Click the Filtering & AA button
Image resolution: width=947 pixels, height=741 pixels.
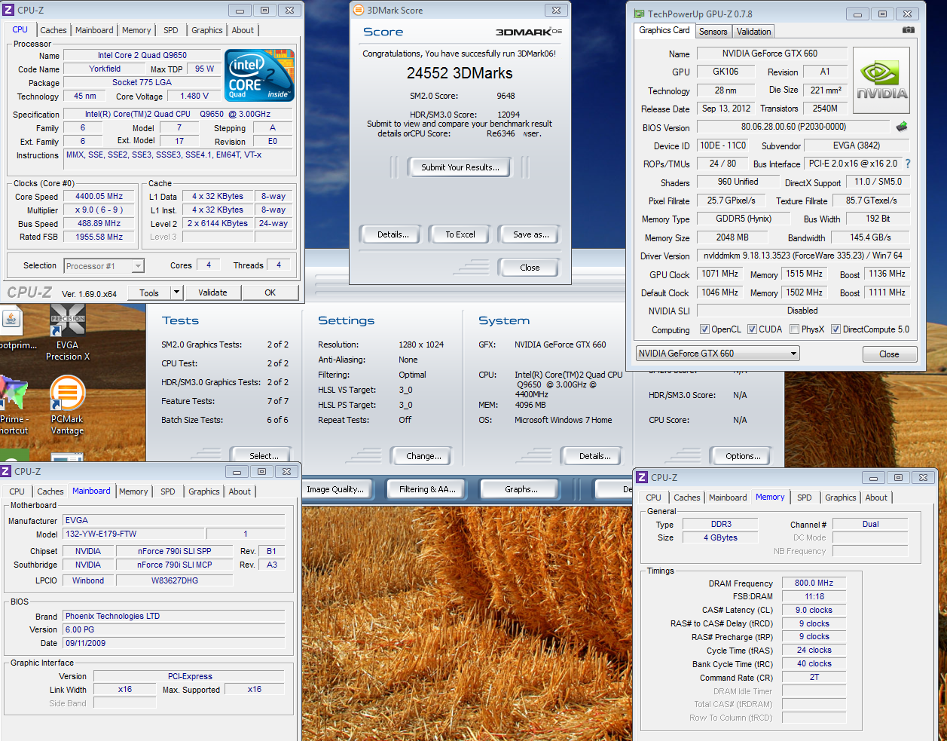(x=427, y=489)
